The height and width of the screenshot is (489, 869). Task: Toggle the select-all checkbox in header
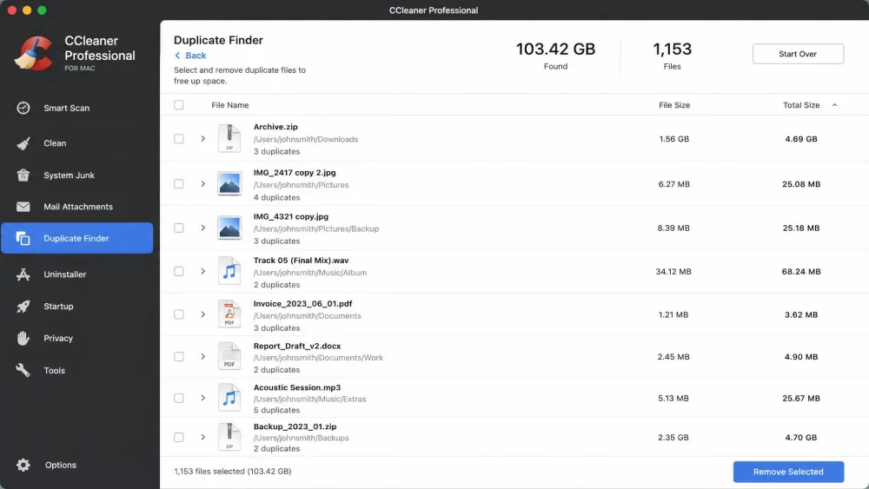point(178,105)
